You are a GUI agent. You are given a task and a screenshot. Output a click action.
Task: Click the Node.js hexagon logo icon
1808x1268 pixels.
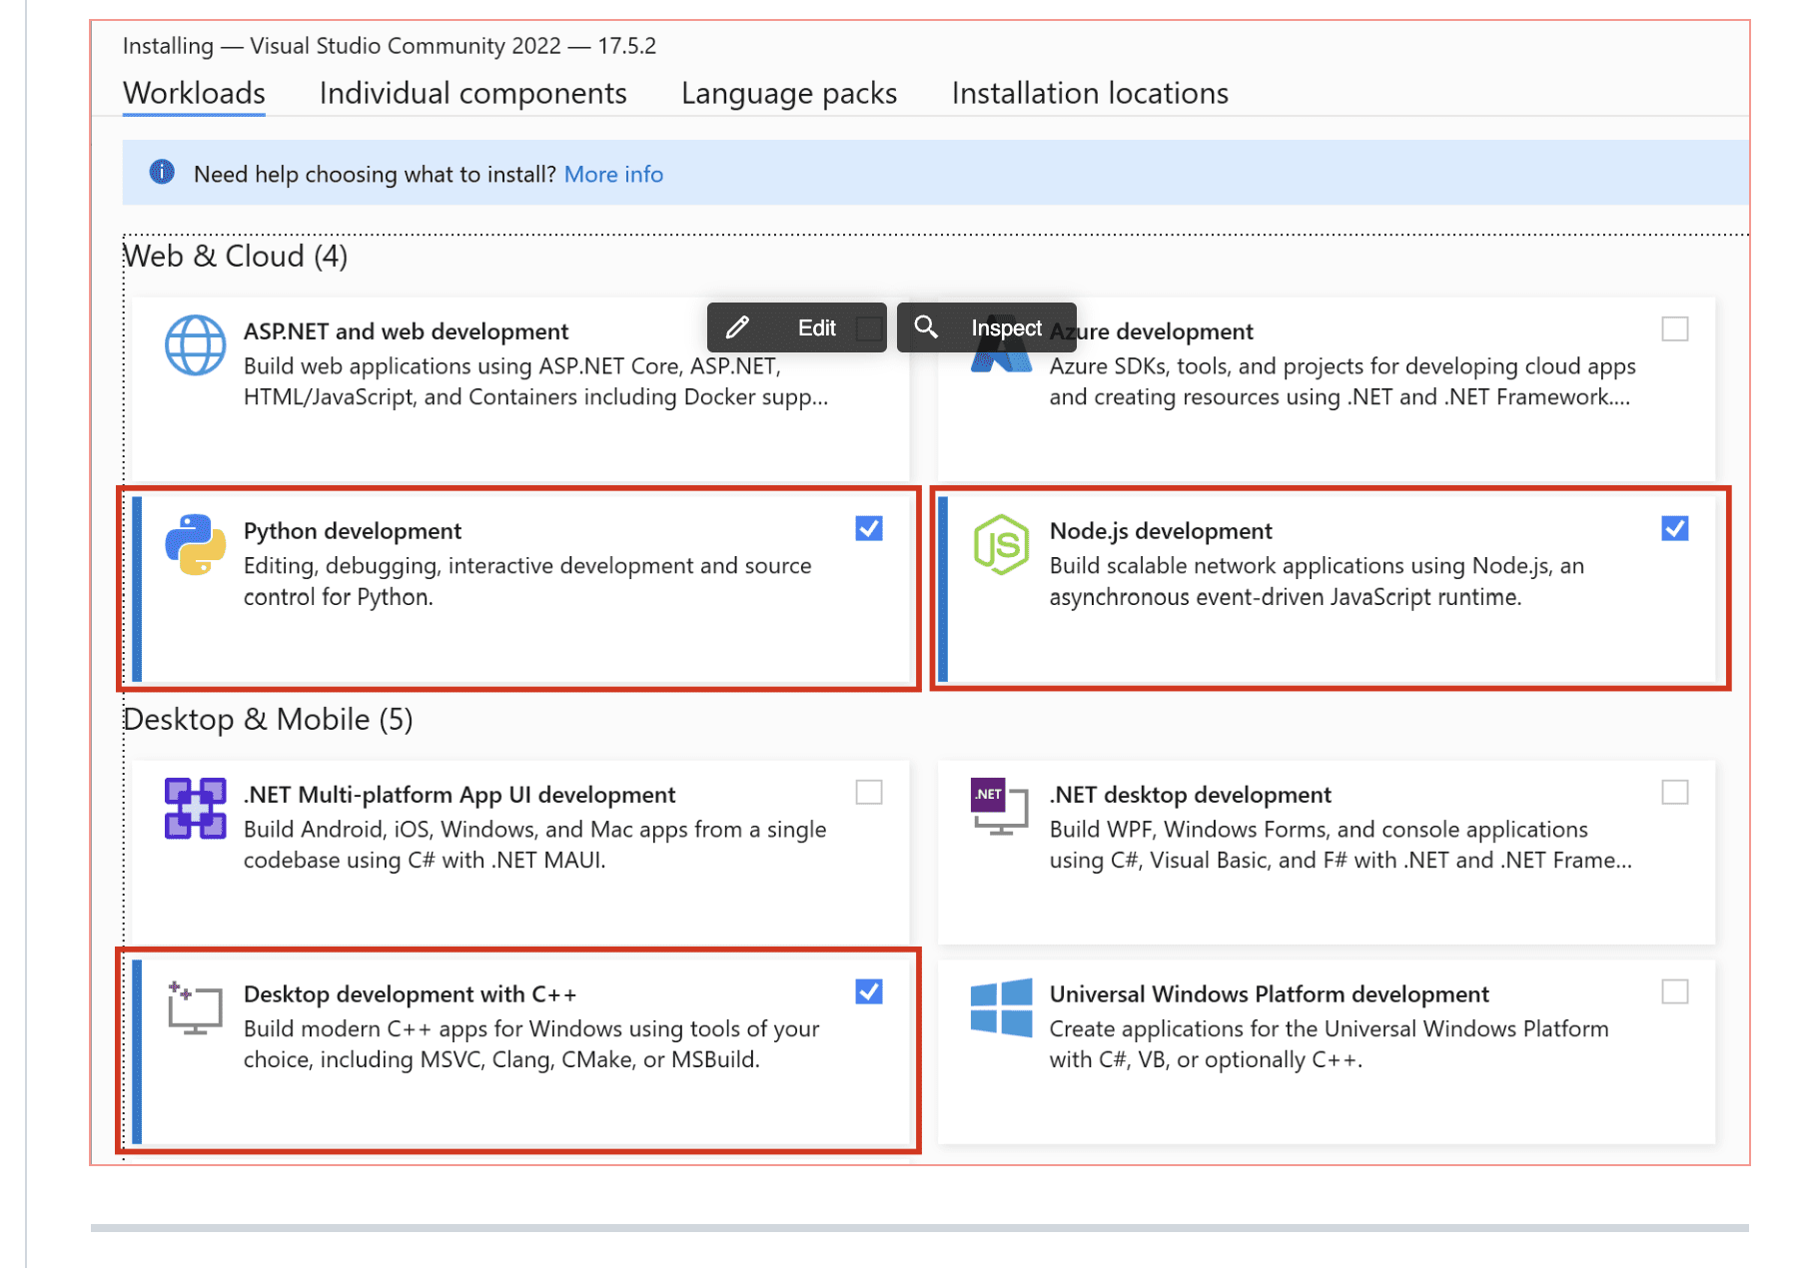[x=1001, y=545]
